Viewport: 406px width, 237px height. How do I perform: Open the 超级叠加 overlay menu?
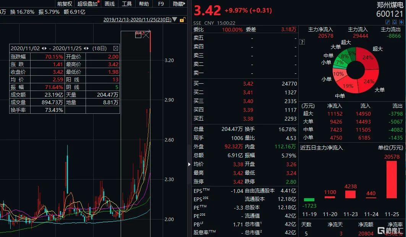pyautogui.click(x=87, y=3)
